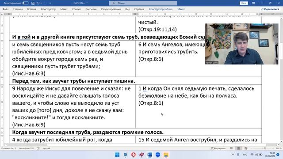Image resolution: width=283 pixels, height=159 pixels.
Task: Click the Вход sign-in button
Action: click(244, 3)
